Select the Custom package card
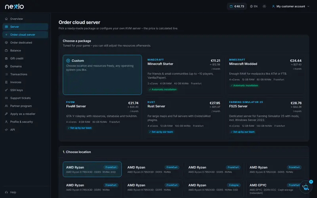The image size is (317, 198). [102, 75]
